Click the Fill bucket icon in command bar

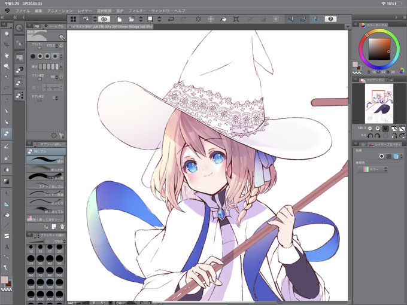point(223,19)
